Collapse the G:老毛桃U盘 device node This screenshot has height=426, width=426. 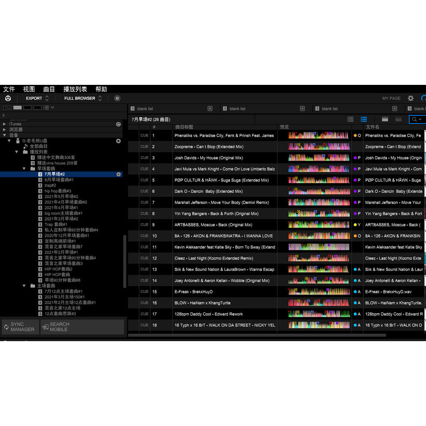pyautogui.click(x=10, y=141)
